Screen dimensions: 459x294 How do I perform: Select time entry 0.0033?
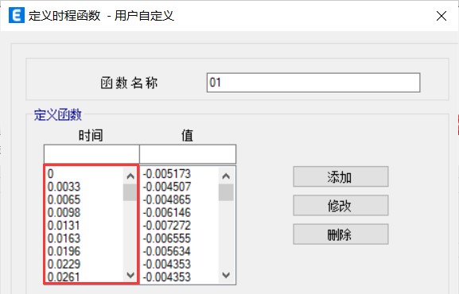point(64,187)
